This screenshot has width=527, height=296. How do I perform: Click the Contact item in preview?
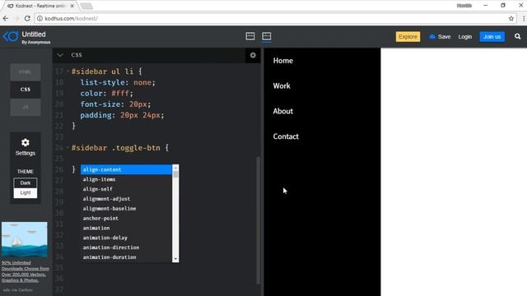(286, 136)
